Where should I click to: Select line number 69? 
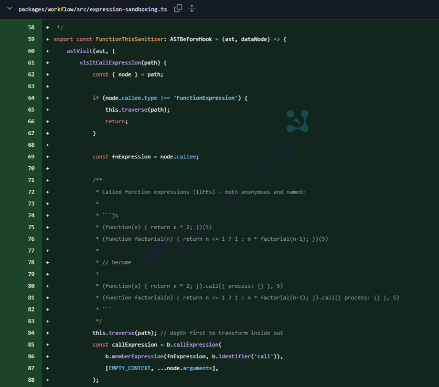pos(31,157)
